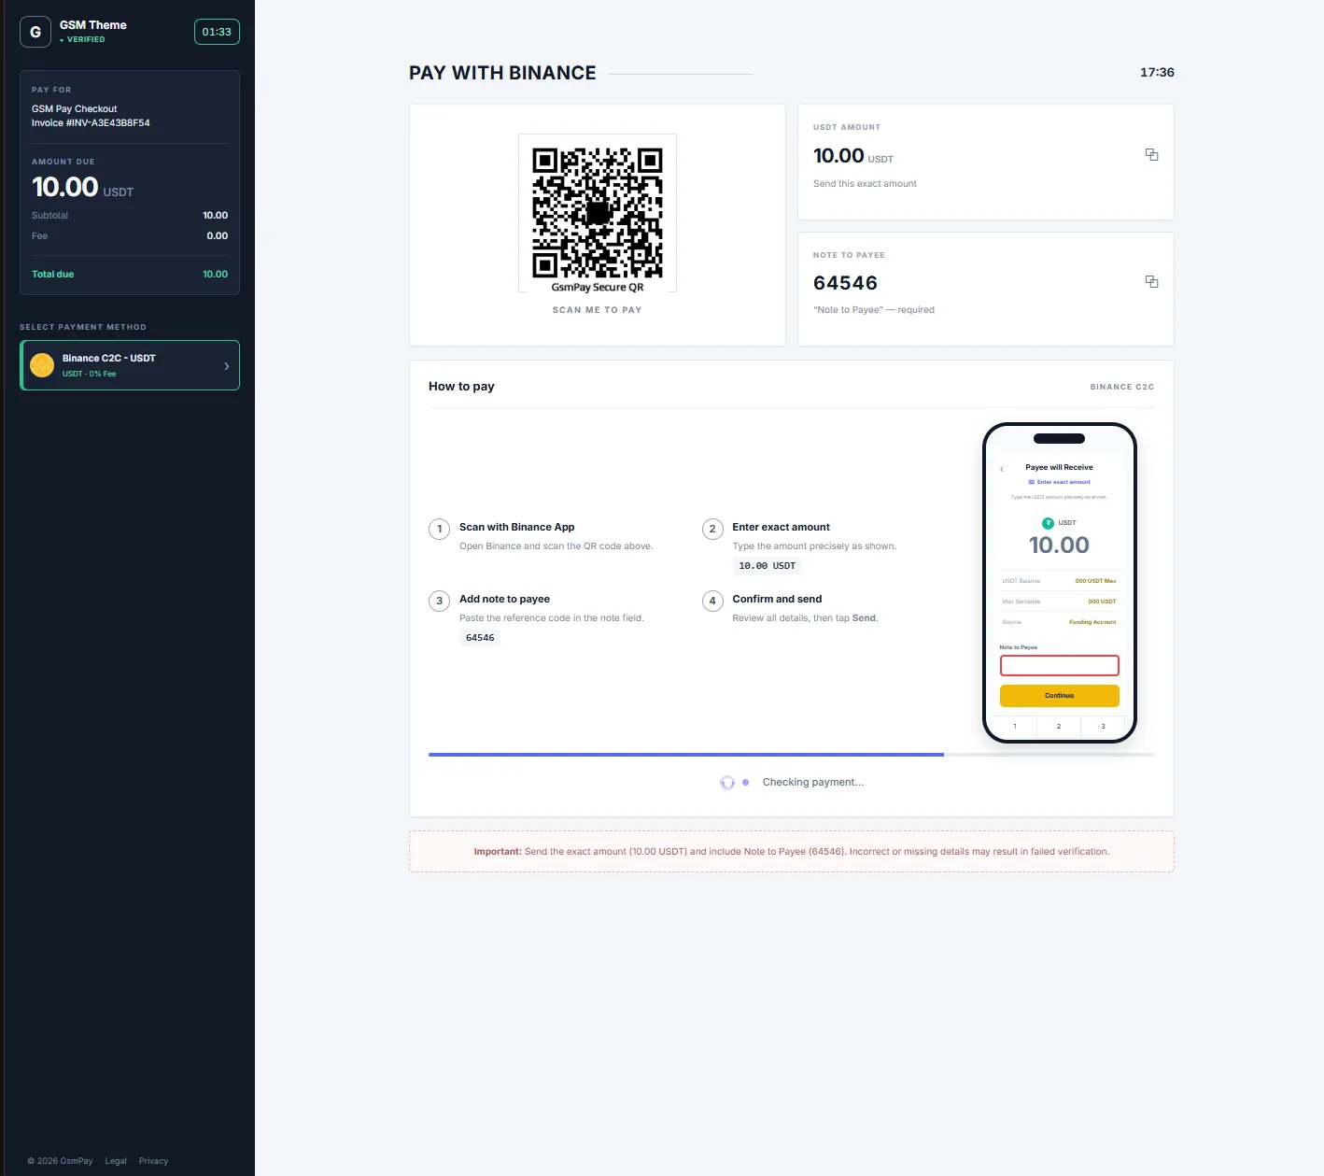Click the Checking payment spinner icon
Screen dimensions: 1324x1176
tap(727, 783)
